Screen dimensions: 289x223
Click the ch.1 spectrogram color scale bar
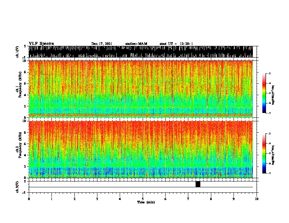pos(264,93)
